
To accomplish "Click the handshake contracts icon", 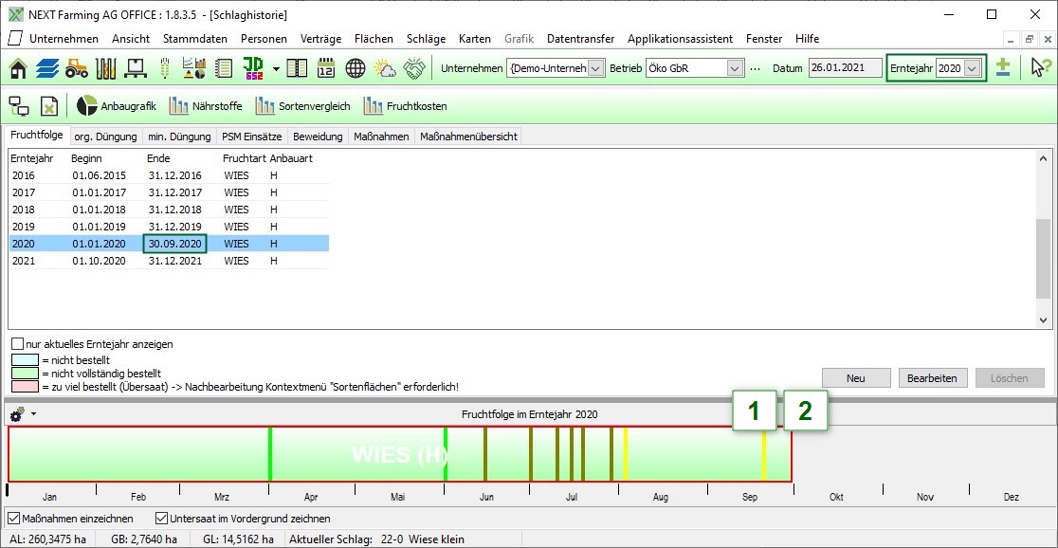I will (x=414, y=68).
